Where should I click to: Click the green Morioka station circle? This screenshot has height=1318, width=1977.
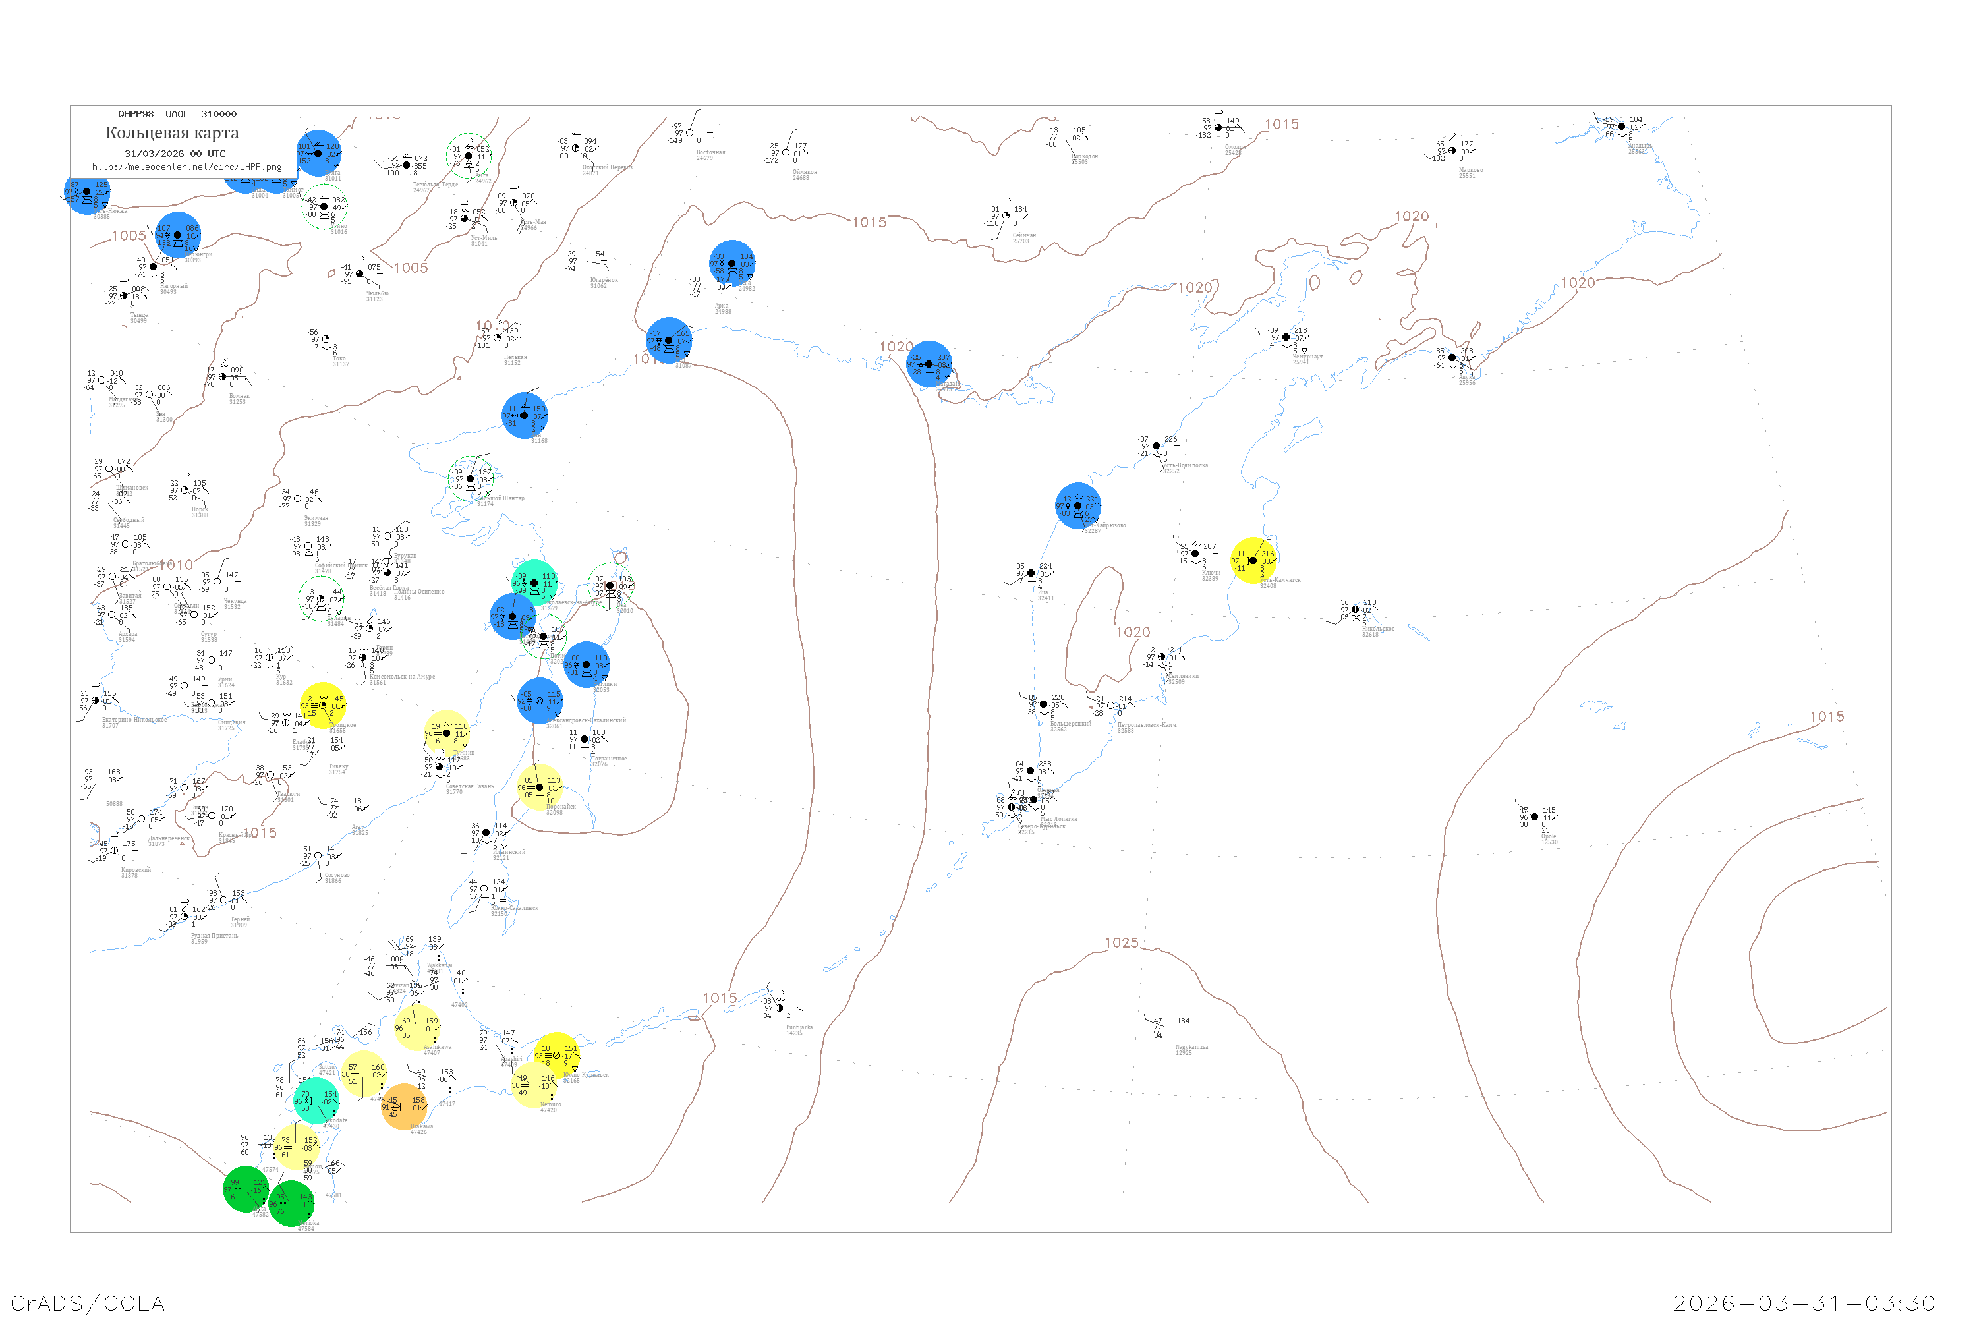coord(291,1204)
